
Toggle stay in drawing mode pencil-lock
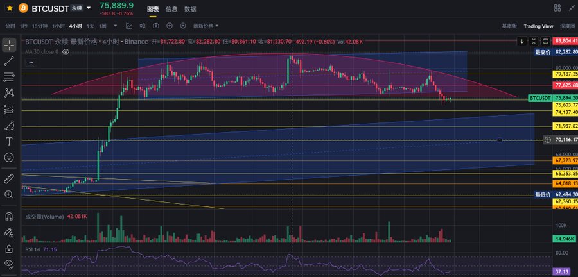click(x=9, y=233)
